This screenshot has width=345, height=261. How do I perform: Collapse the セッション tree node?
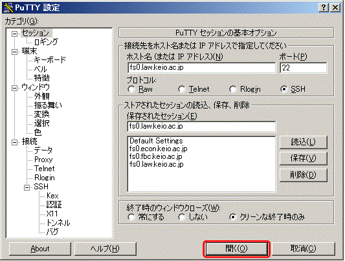pyautogui.click(x=14, y=34)
